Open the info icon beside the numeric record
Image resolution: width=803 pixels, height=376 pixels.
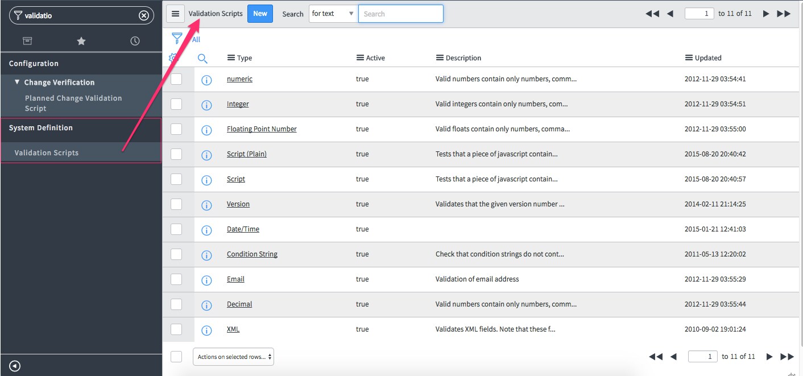(x=206, y=80)
